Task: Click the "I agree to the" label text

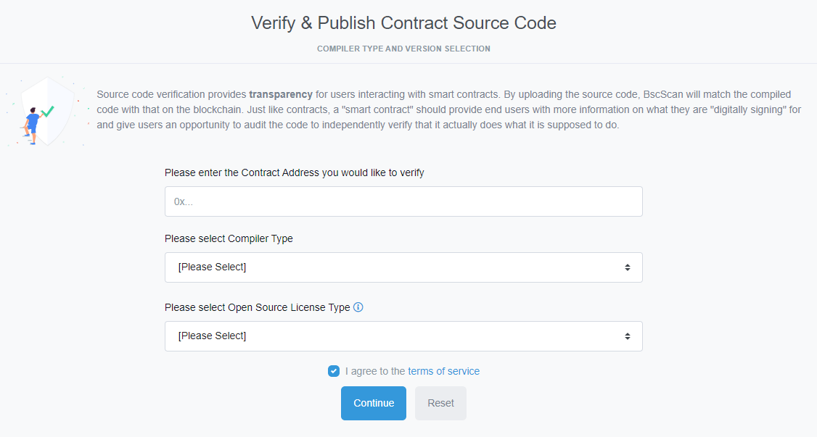Action: point(374,371)
